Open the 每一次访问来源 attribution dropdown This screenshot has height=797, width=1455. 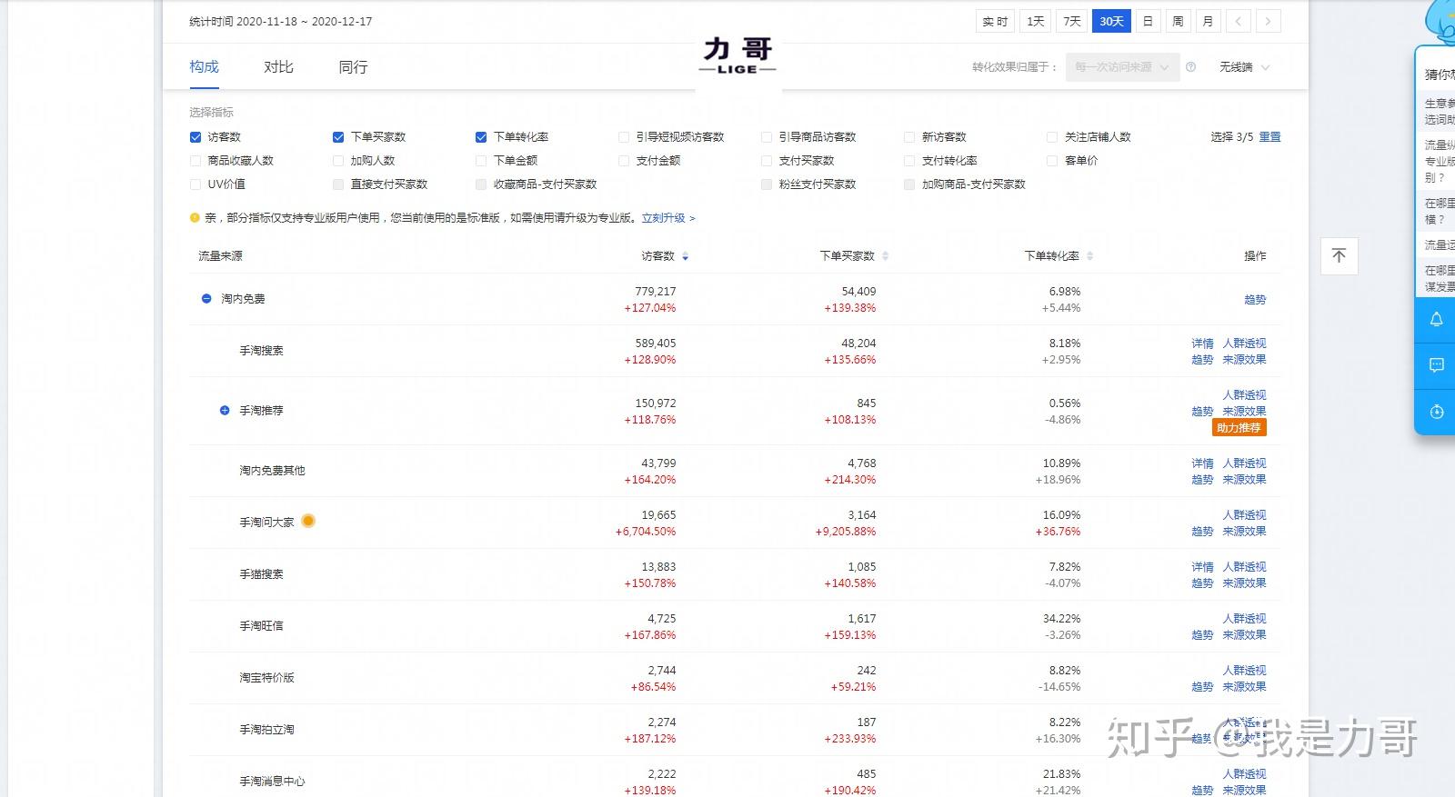point(1122,67)
